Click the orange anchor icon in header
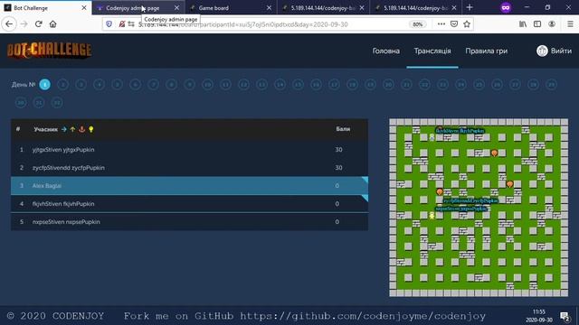 [x=82, y=129]
